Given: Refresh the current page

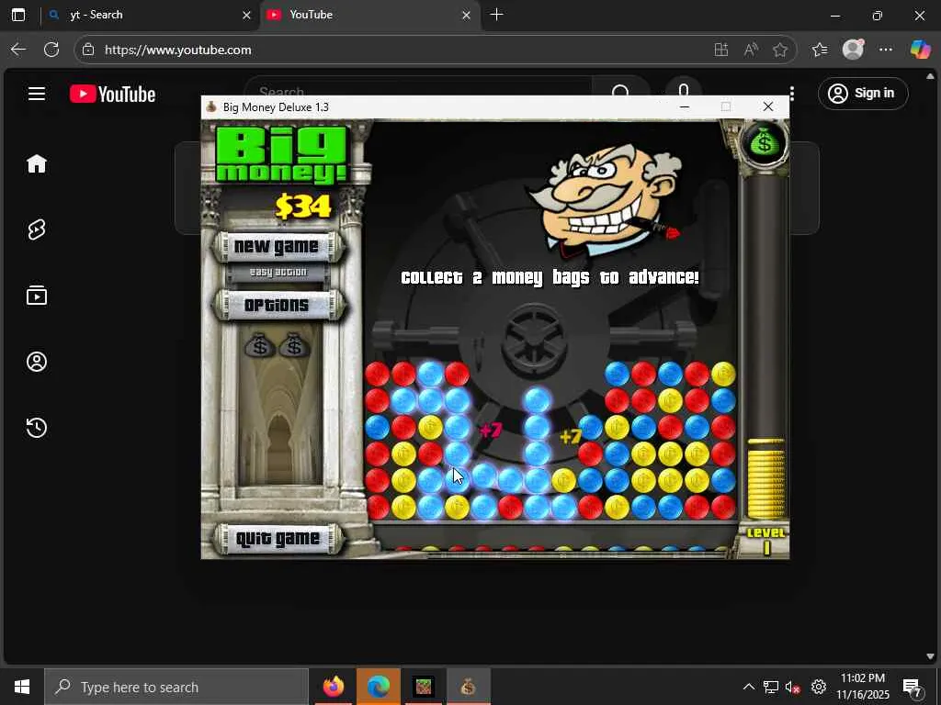Looking at the screenshot, I should pos(51,50).
